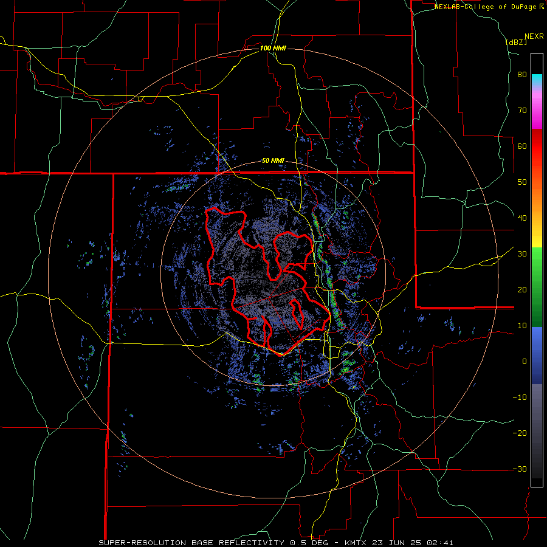Viewport: 547px width, 547px height.
Task: Click the -30 value on dBZ scale
Action: (520, 469)
